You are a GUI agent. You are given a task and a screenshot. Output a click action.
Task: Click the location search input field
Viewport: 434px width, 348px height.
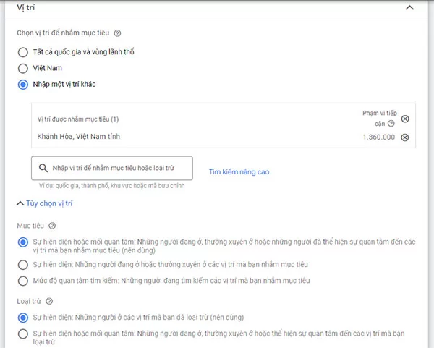112,168
